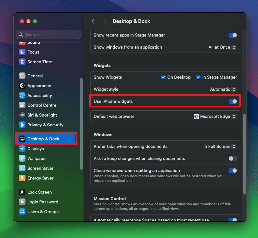258x238 pixels.
Task: Click the Screen Time hourglass icon
Action: (x=22, y=62)
